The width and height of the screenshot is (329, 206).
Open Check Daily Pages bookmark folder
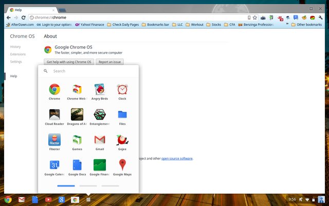(x=123, y=25)
